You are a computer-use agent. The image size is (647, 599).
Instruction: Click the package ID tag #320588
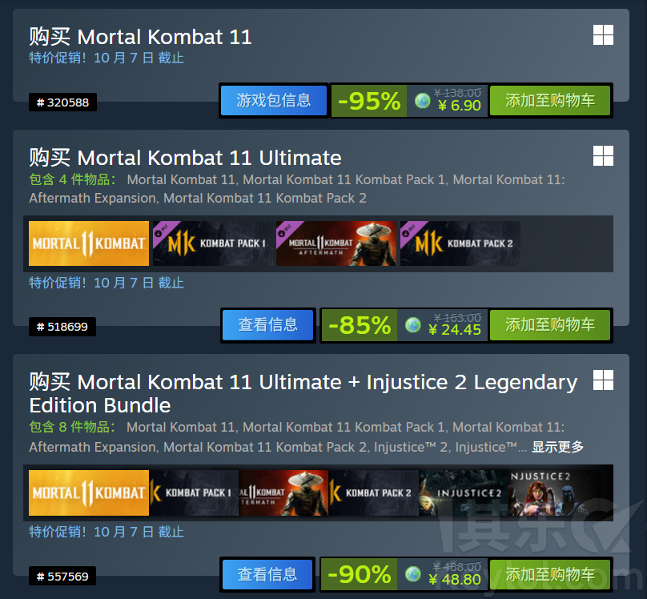point(62,103)
